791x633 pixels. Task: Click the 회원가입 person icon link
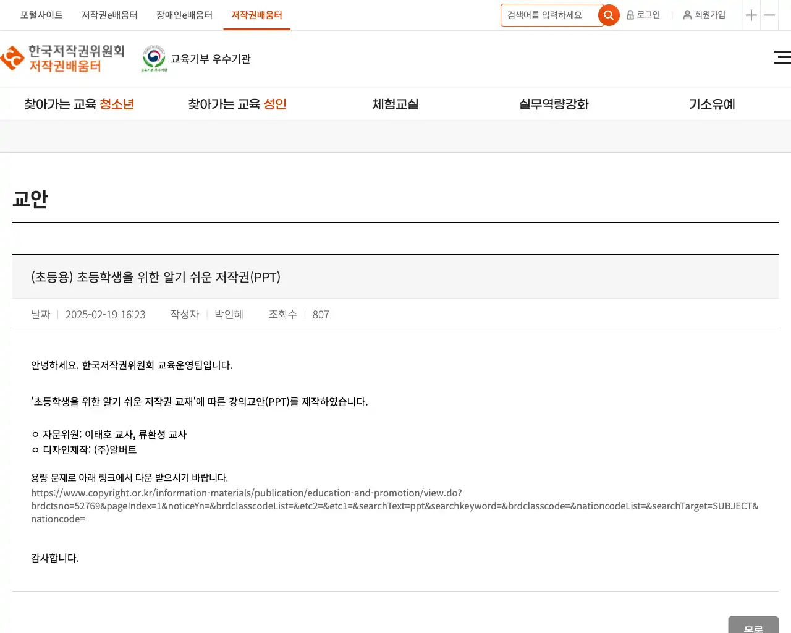click(x=704, y=15)
